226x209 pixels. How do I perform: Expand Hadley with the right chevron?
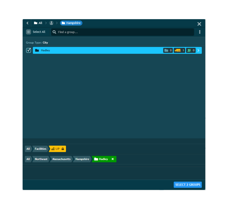click(x=198, y=50)
